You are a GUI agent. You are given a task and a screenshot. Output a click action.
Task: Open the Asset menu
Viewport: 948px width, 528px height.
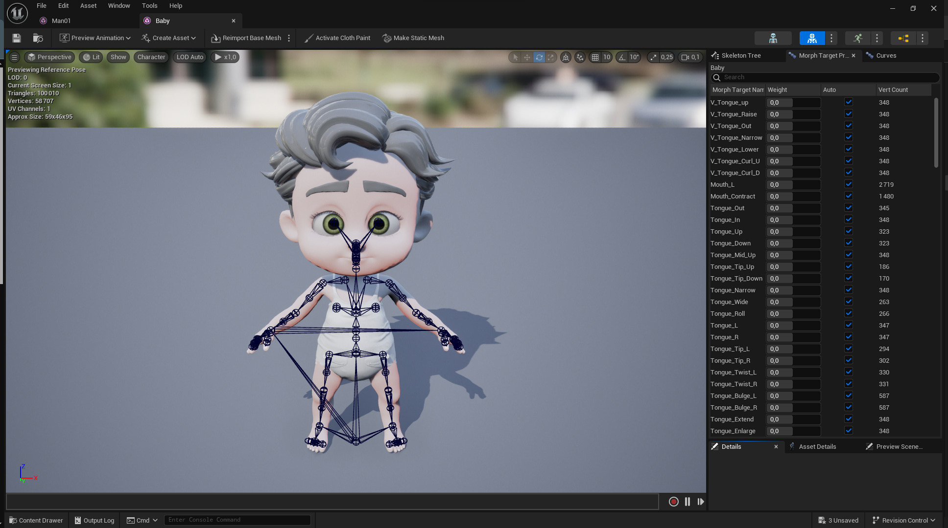[x=89, y=6]
